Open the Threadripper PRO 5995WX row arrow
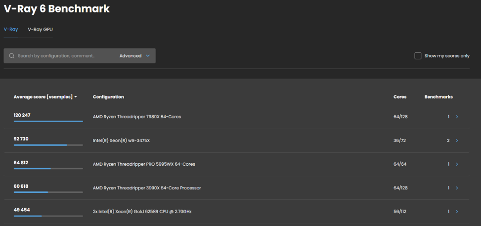 457,164
